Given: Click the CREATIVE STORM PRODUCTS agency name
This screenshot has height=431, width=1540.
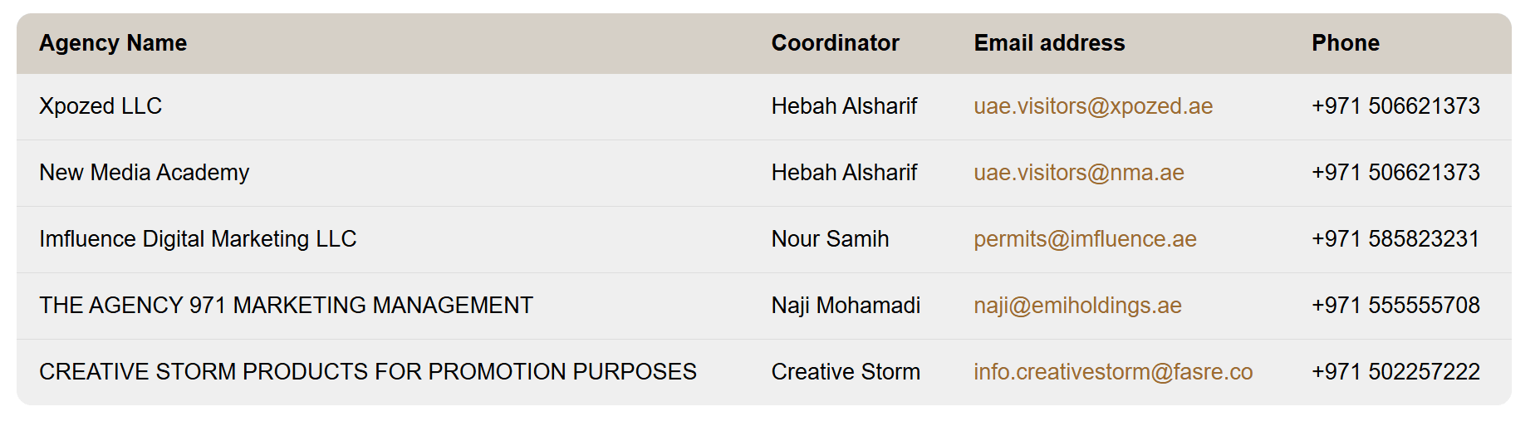Looking at the screenshot, I should click(367, 372).
